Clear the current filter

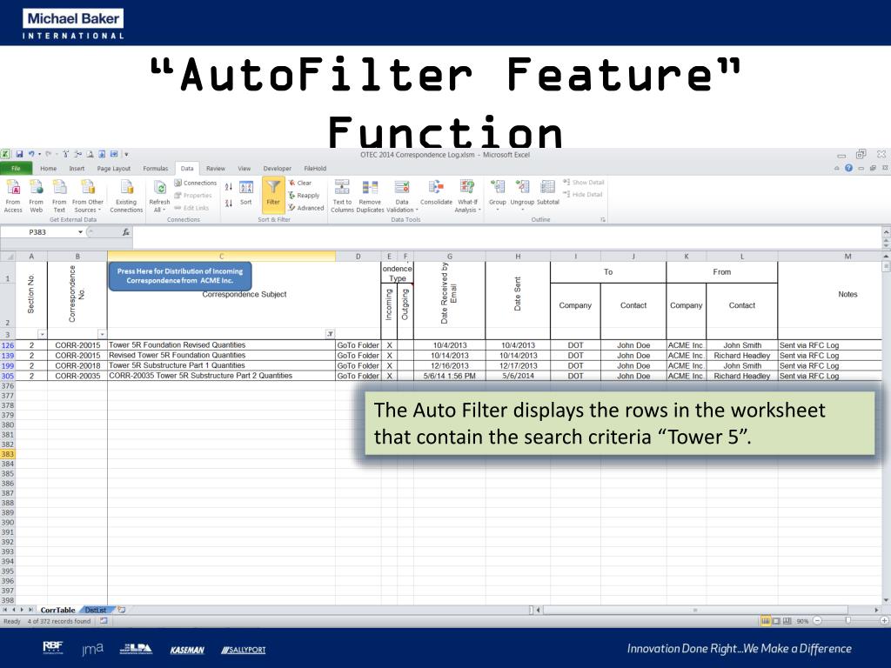click(300, 183)
